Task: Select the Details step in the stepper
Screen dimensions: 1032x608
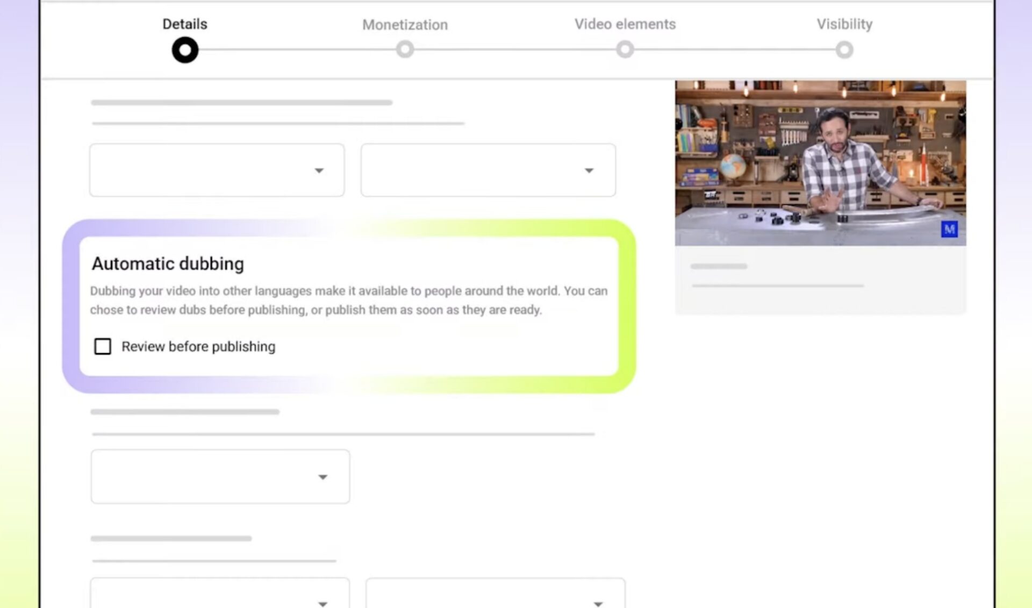Action: (x=184, y=24)
